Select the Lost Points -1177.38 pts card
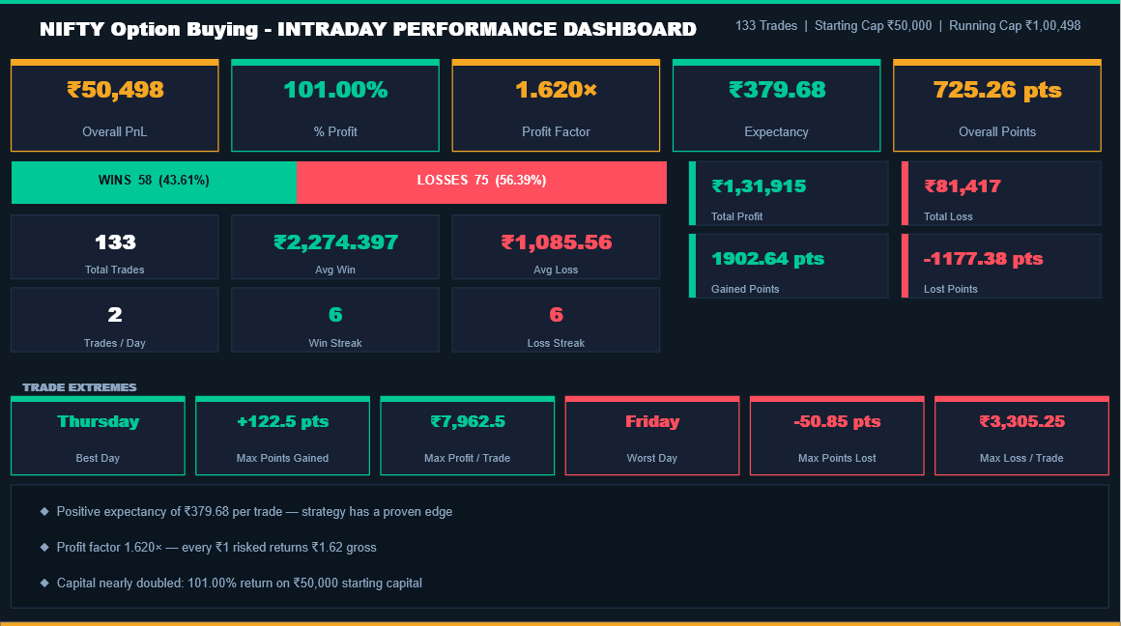 pos(1001,266)
